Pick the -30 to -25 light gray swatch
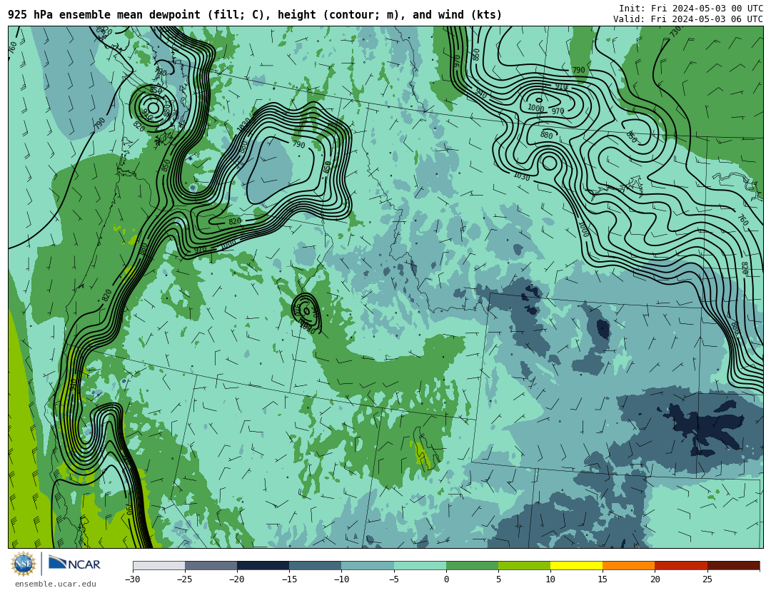The image size is (771, 593). 158,565
